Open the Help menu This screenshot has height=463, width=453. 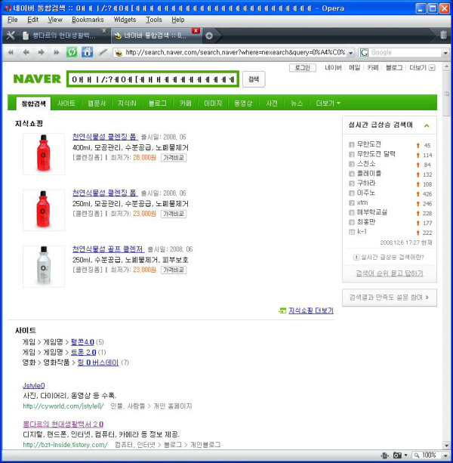point(178,20)
